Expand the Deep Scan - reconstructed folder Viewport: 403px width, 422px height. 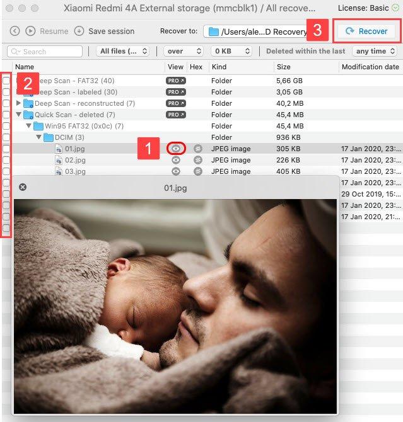click(18, 103)
